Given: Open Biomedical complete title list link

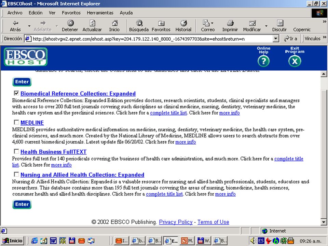Looking at the screenshot, I should [x=168, y=113].
